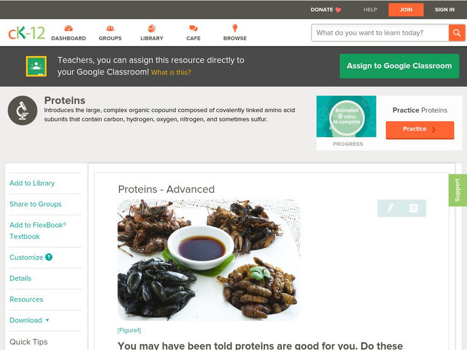Open the Dashboard gauge icon
The width and height of the screenshot is (467, 350).
point(68,28)
